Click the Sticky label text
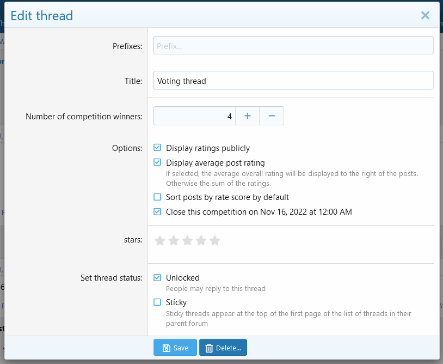The image size is (443, 364). (x=176, y=302)
